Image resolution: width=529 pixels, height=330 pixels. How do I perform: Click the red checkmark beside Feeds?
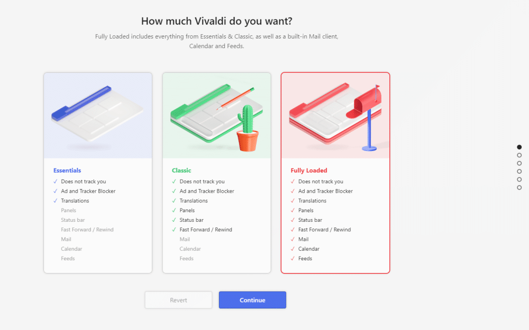pos(293,259)
